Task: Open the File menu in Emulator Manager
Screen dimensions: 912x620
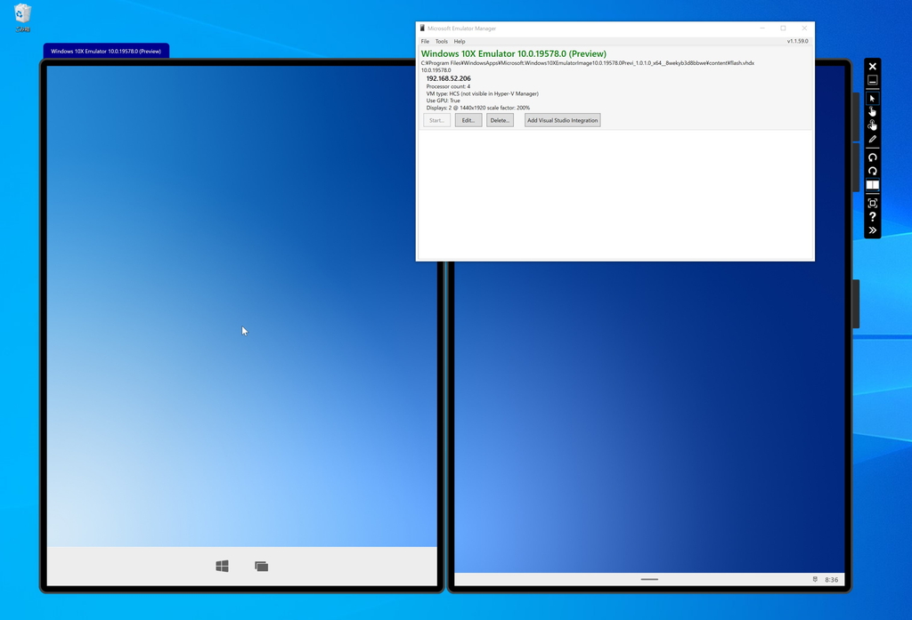Action: point(425,41)
